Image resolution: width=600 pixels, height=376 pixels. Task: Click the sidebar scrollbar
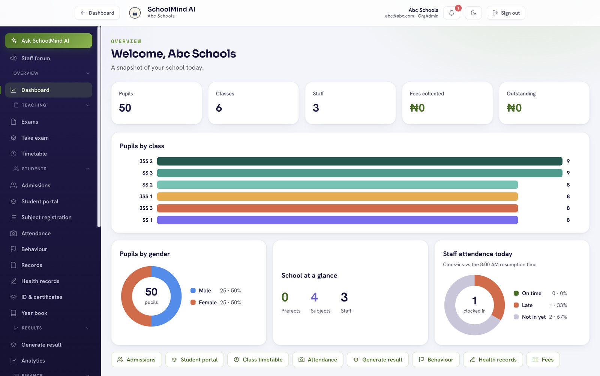99,127
